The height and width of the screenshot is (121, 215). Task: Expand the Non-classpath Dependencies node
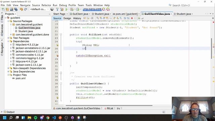(8, 68)
